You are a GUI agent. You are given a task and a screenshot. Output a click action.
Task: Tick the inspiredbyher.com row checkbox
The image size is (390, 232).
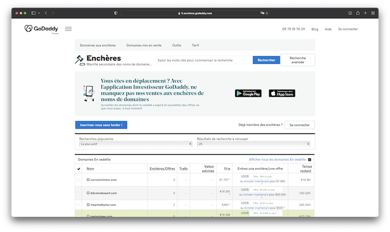tap(79, 204)
